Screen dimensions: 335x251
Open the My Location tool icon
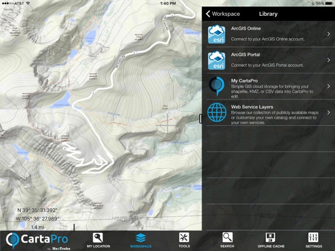pos(98,238)
